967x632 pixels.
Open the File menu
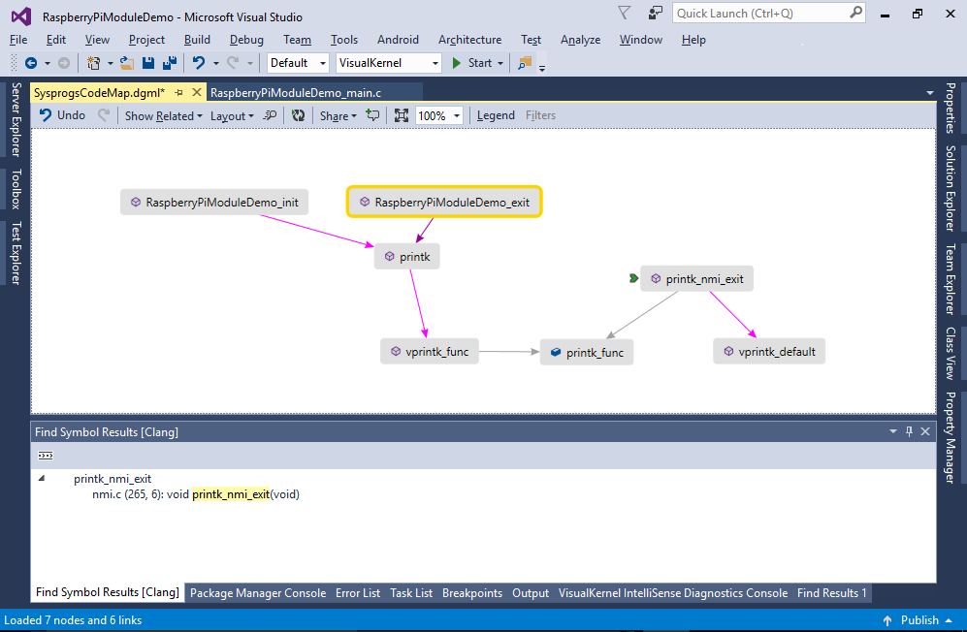pyautogui.click(x=18, y=40)
